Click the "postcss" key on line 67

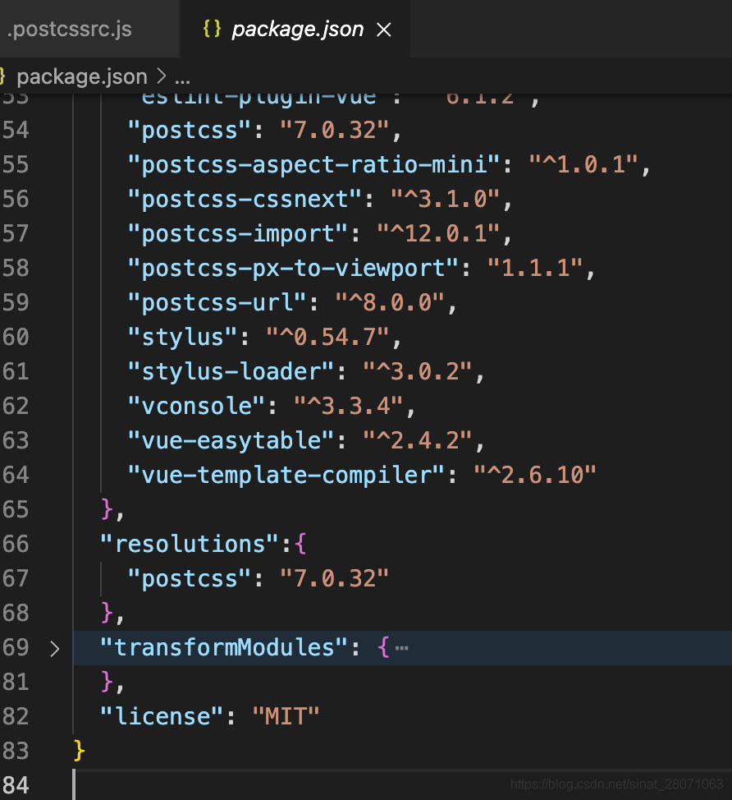(189, 578)
